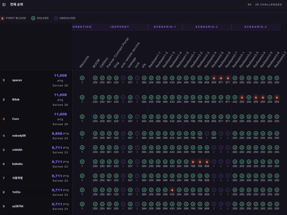This screenshot has height=215, width=287.
Task: Select the GREETING category header
Action: click(x=82, y=27)
